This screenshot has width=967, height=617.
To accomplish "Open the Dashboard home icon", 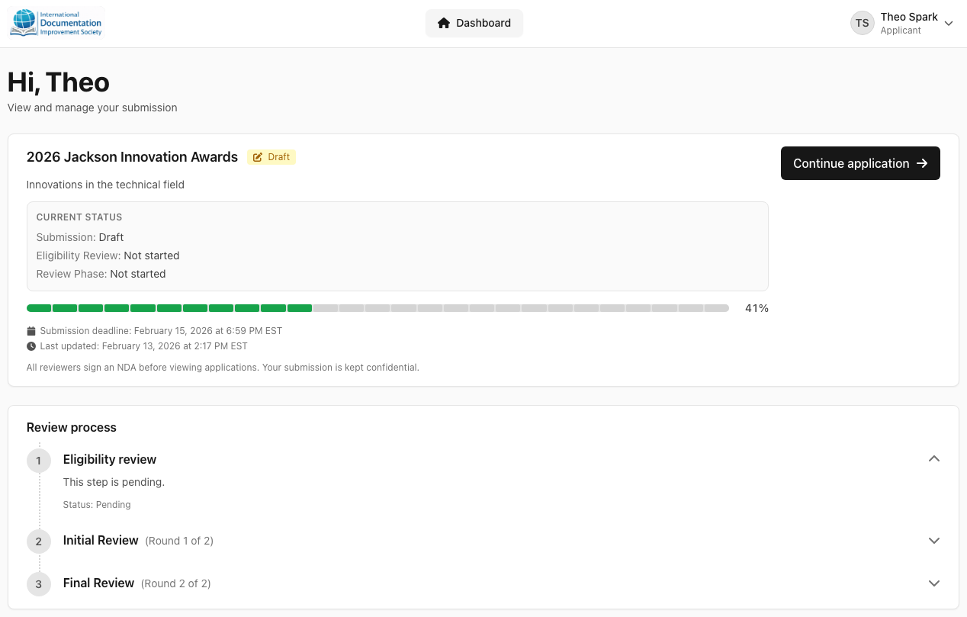I will [443, 23].
